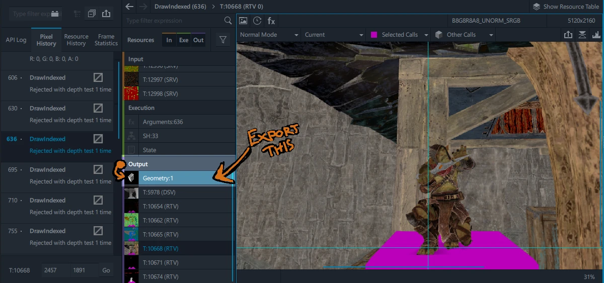Toggle the In resources filter

coord(169,40)
